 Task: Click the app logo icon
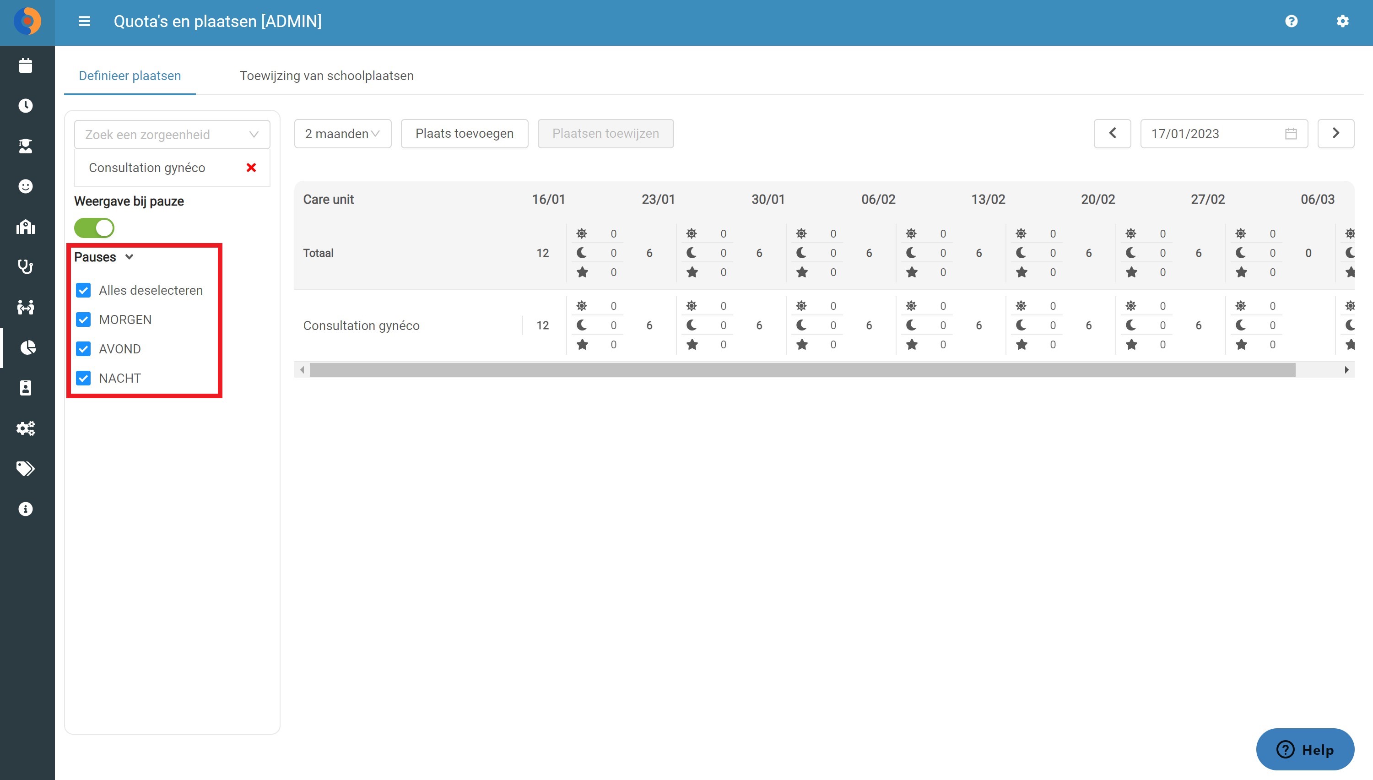click(27, 22)
